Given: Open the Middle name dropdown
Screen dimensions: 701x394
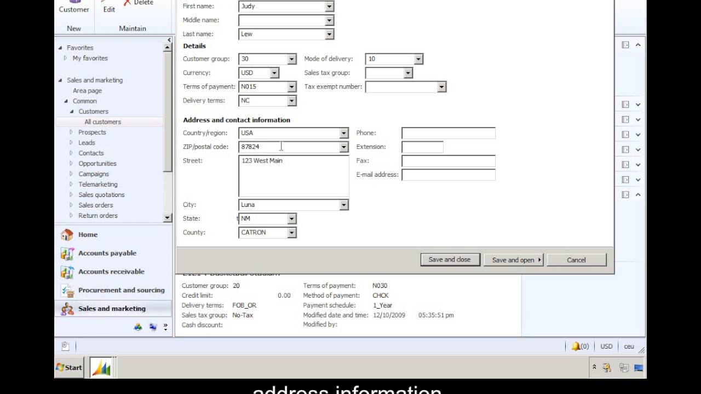Looking at the screenshot, I should click(329, 20).
